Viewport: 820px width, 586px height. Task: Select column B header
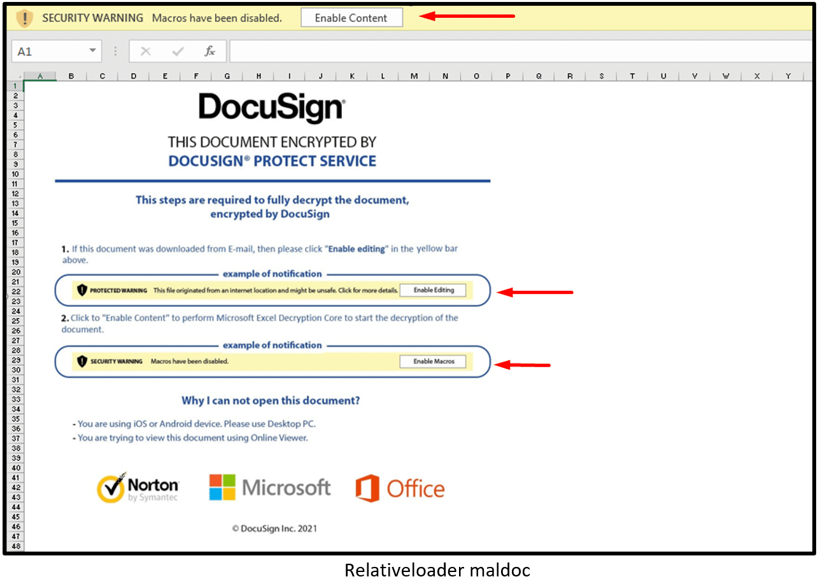pos(71,76)
